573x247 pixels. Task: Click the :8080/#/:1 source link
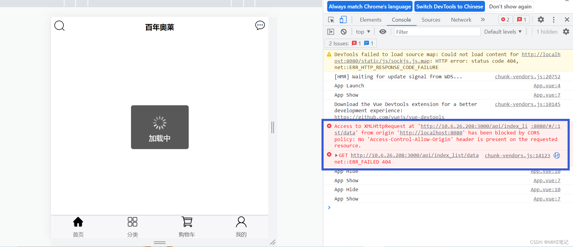pos(545,126)
